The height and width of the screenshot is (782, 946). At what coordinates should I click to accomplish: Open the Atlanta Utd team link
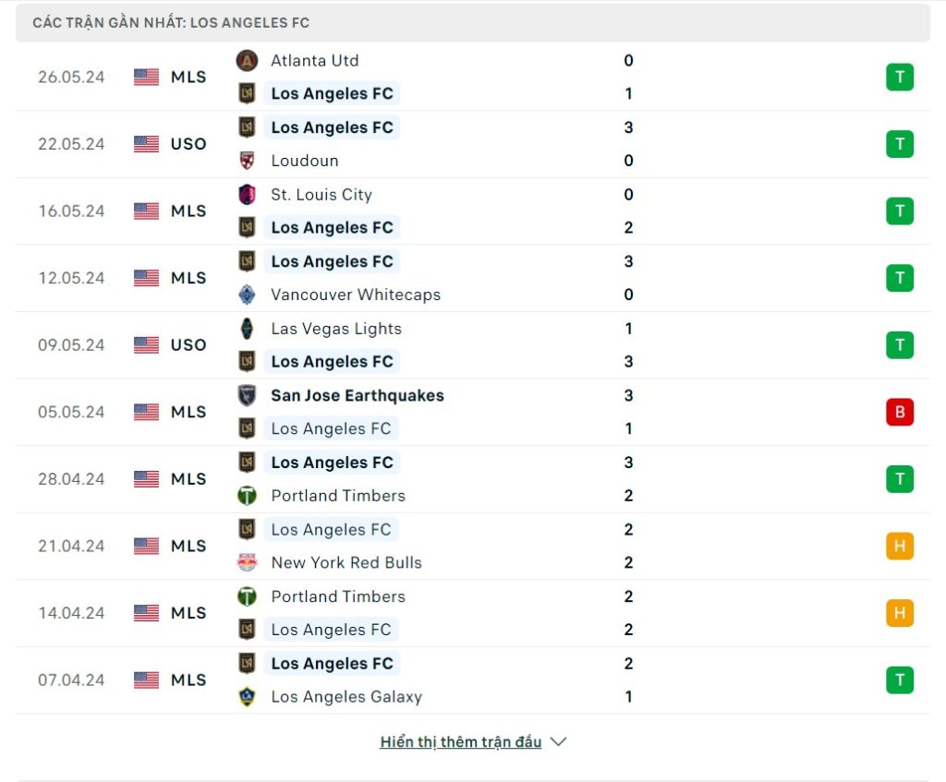(x=314, y=61)
